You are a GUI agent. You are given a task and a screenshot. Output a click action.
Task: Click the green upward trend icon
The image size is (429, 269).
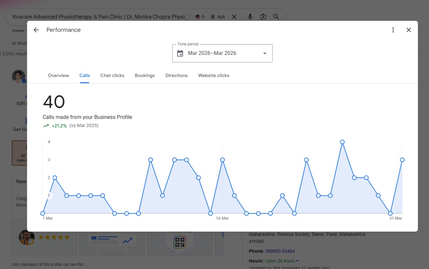tap(46, 126)
